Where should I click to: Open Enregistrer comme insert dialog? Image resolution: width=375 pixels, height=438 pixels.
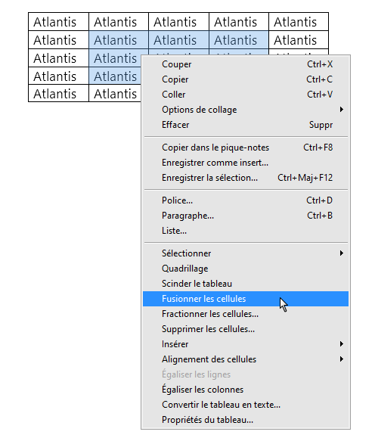coord(246,163)
